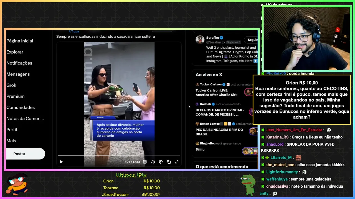Play the divorce celebration video

pos(61,162)
